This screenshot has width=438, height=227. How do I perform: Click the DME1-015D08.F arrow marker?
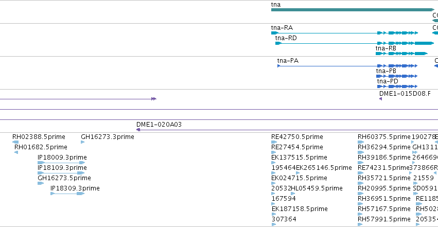coord(380,99)
